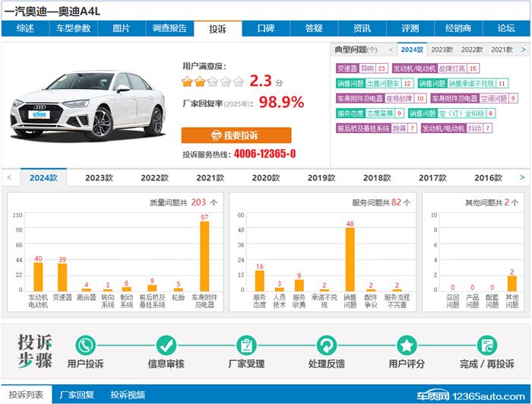Click left arrow of chart year tabs
This screenshot has width=532, height=404.
9,177
